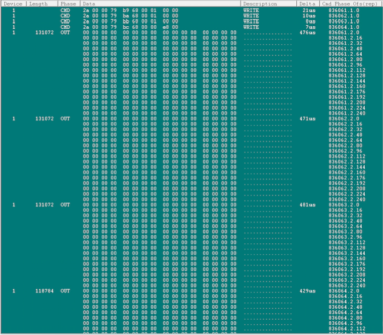Screen dimensions: 383x335
Task: Click OUT phase in row 836064.2.0
Action: pos(65,291)
